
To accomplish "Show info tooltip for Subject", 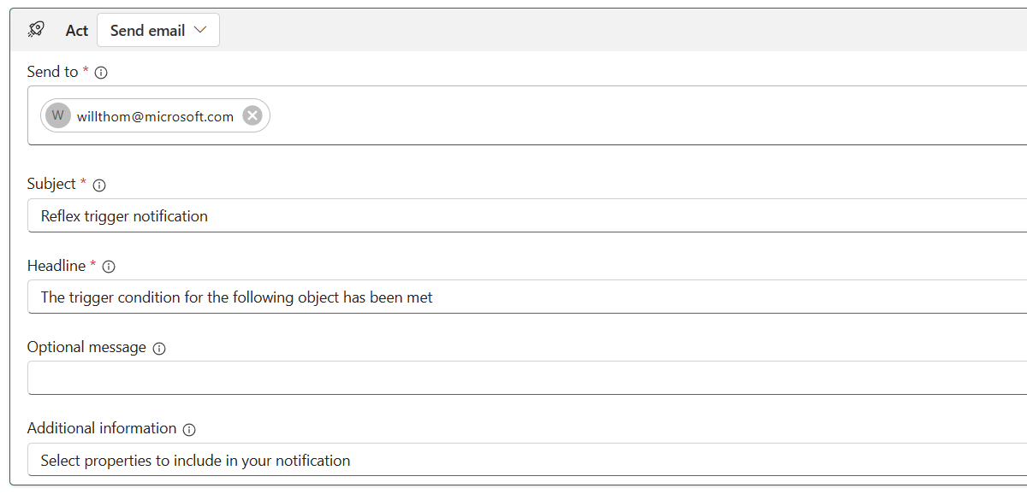I will pyautogui.click(x=99, y=185).
